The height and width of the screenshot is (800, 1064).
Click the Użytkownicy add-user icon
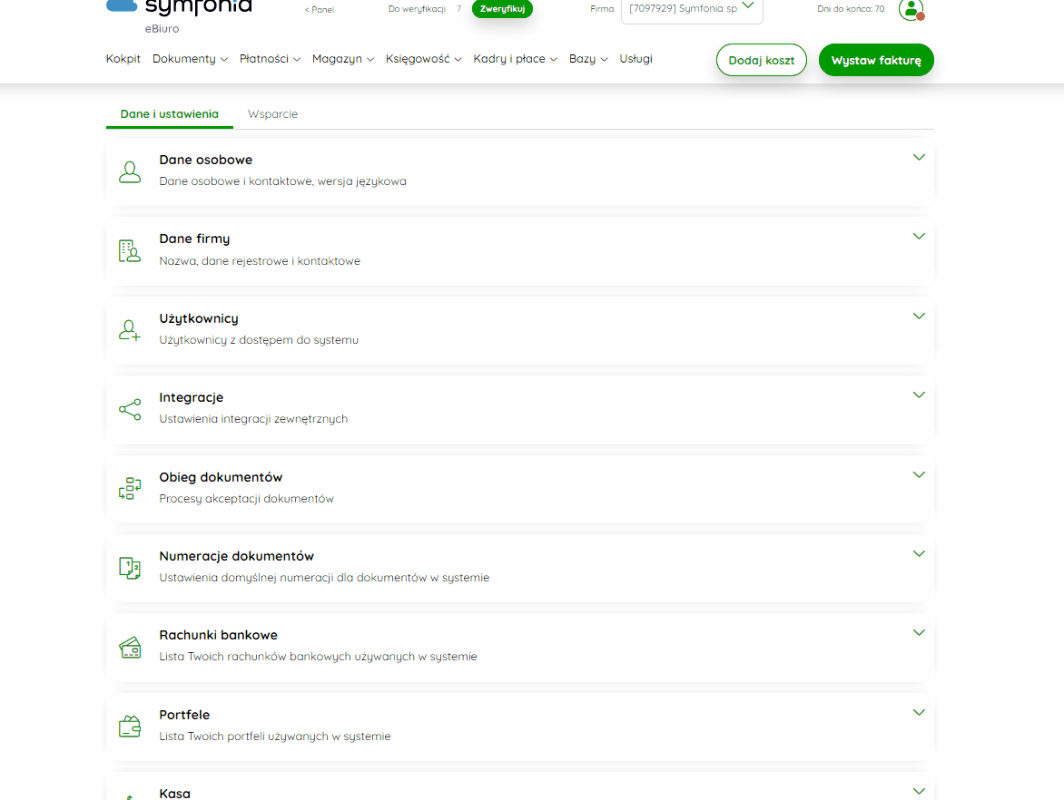click(x=130, y=330)
